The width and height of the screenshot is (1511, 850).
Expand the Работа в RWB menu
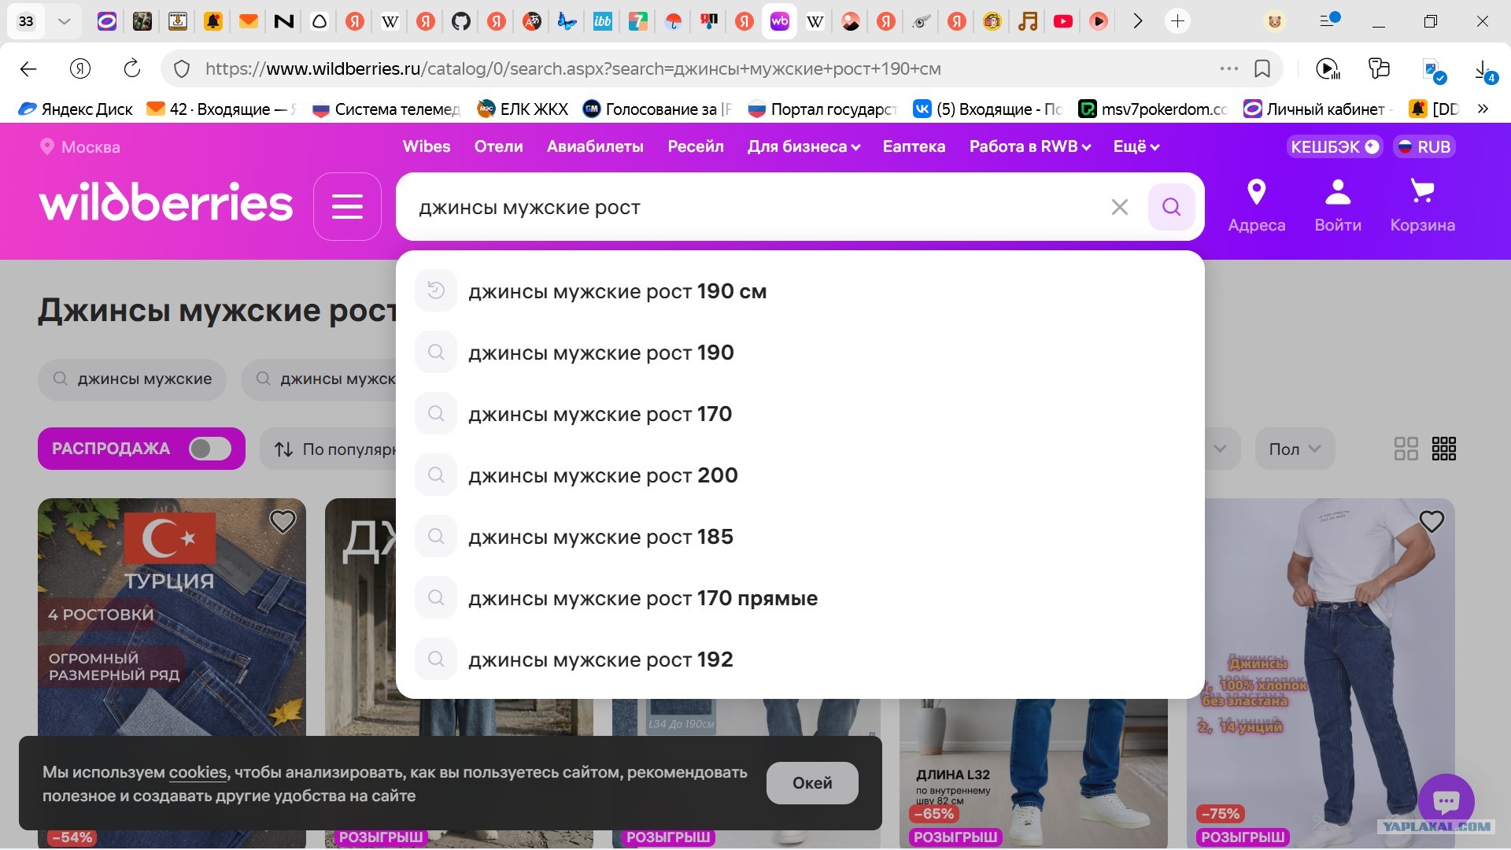tap(1030, 147)
